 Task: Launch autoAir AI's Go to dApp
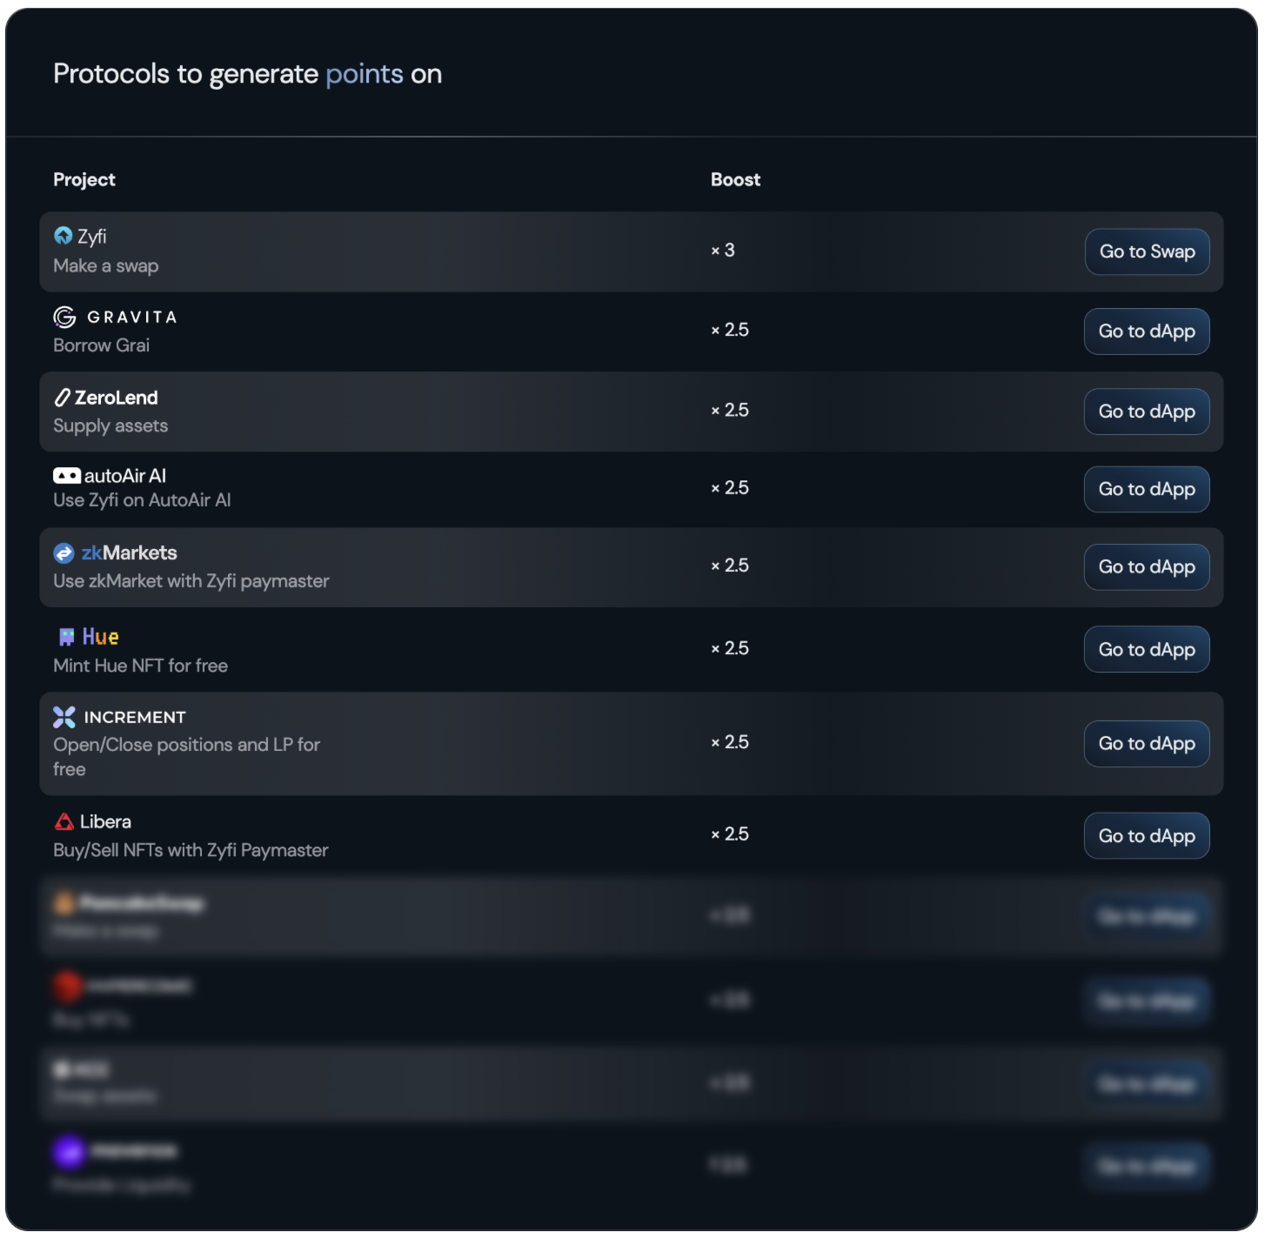pos(1146,489)
